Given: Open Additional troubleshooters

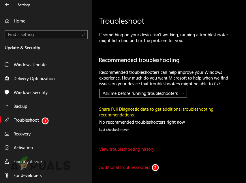Looking at the screenshot, I should [125, 167].
